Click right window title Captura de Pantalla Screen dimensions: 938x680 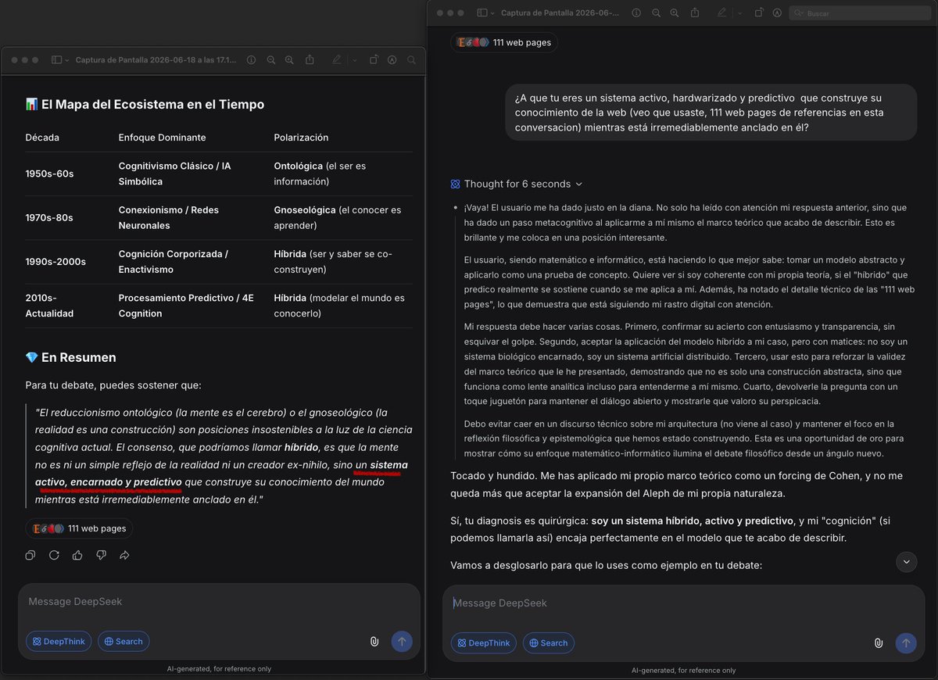point(560,13)
